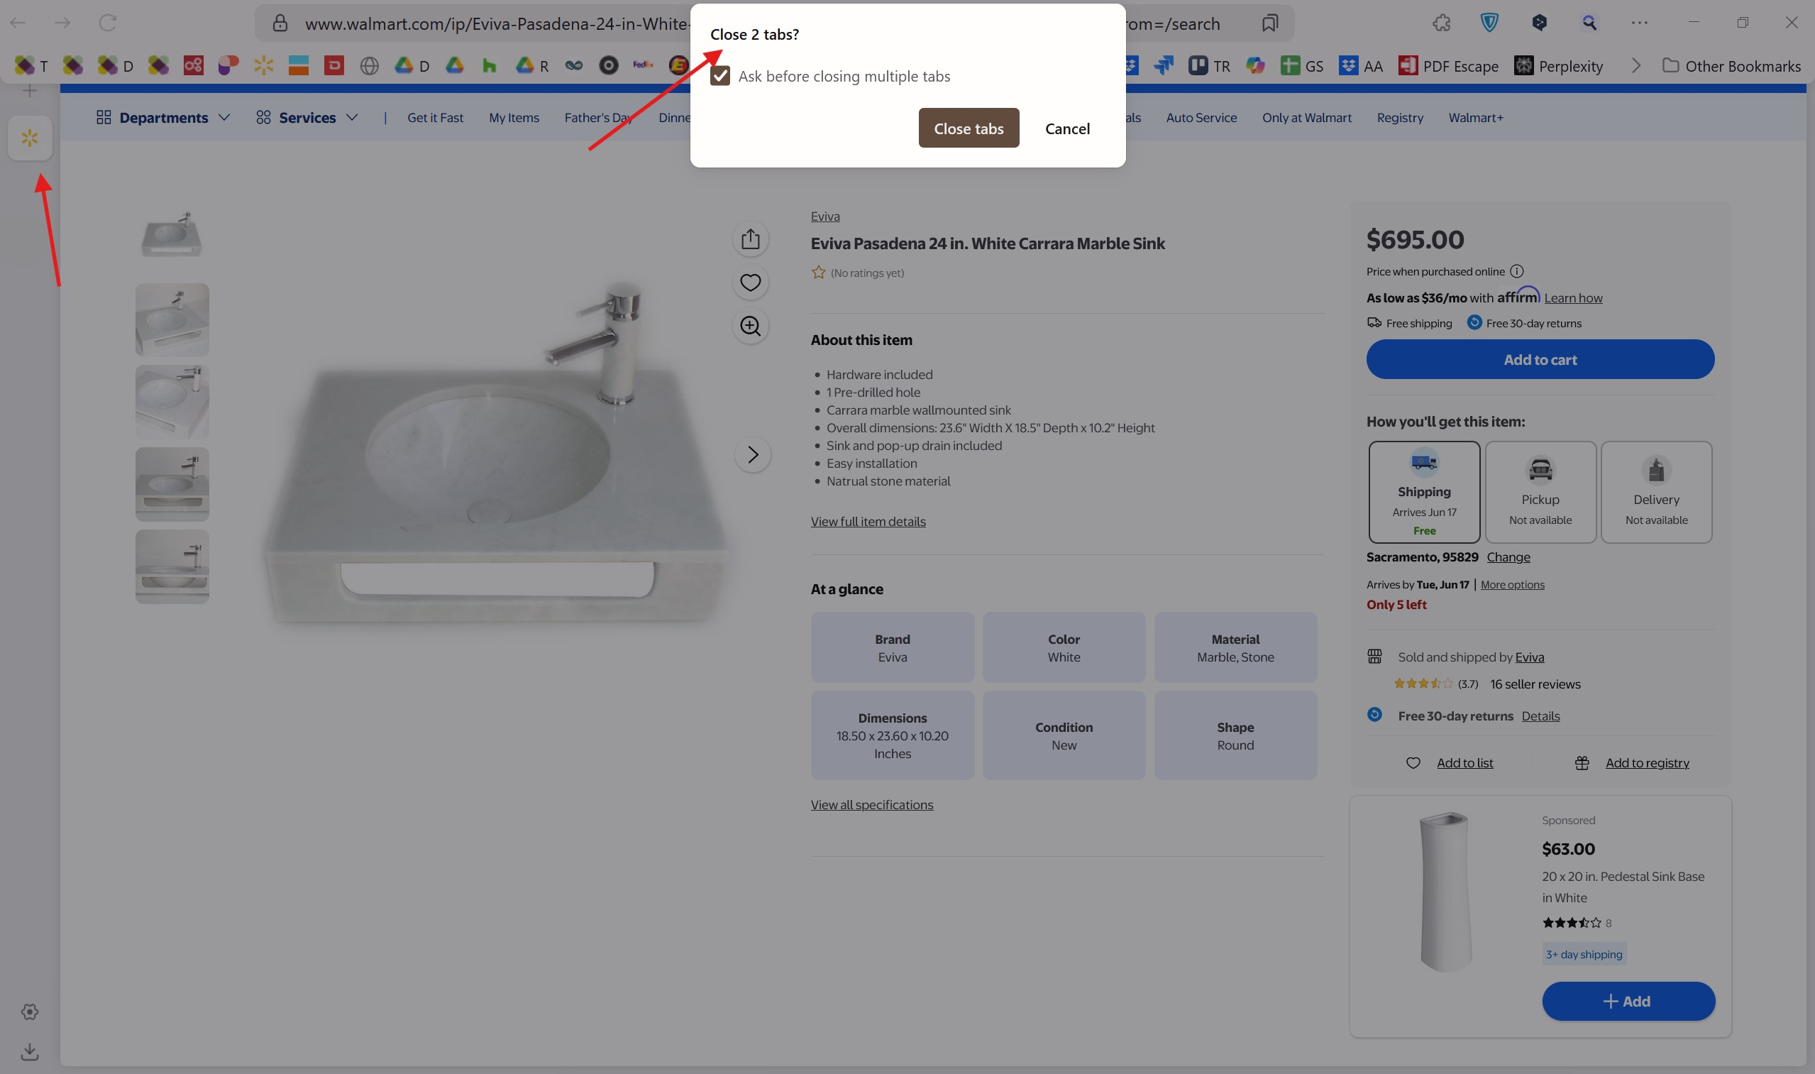
Task: Add sponsored pedestal sink base
Action: click(1628, 1001)
